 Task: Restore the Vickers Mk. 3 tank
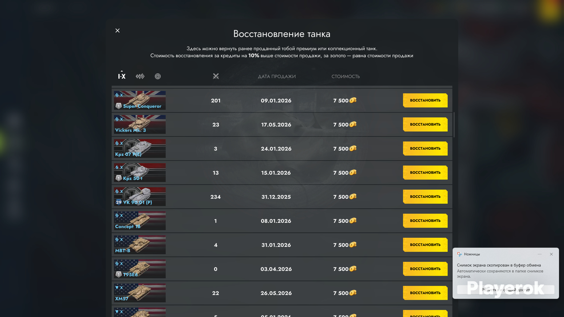pyautogui.click(x=425, y=125)
